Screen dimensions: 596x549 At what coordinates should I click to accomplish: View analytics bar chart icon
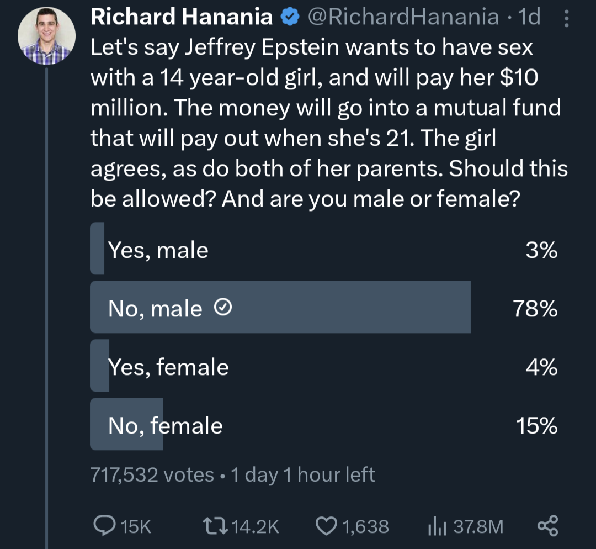click(x=437, y=526)
